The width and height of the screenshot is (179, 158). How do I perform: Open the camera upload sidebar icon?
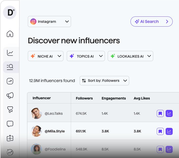coord(10,138)
